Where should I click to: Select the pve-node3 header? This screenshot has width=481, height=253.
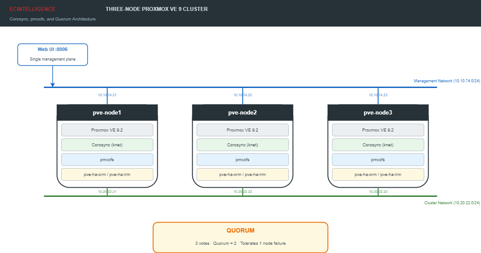pos(378,113)
